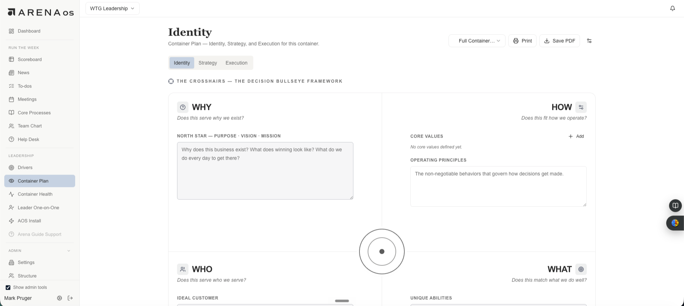The width and height of the screenshot is (684, 306).
Task: Click the Settings building icon
Action: [11, 262]
